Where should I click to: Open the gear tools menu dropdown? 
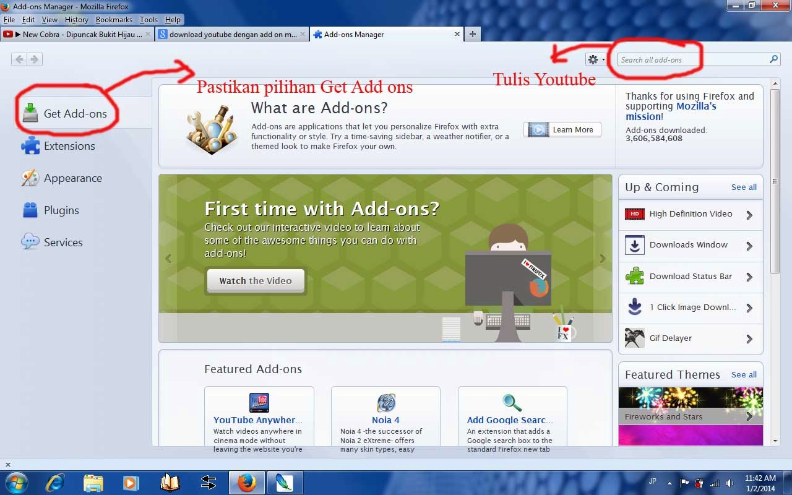click(596, 59)
